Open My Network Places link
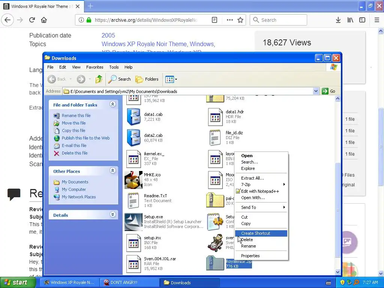Screen dimensions: 384x288 tap(79, 197)
